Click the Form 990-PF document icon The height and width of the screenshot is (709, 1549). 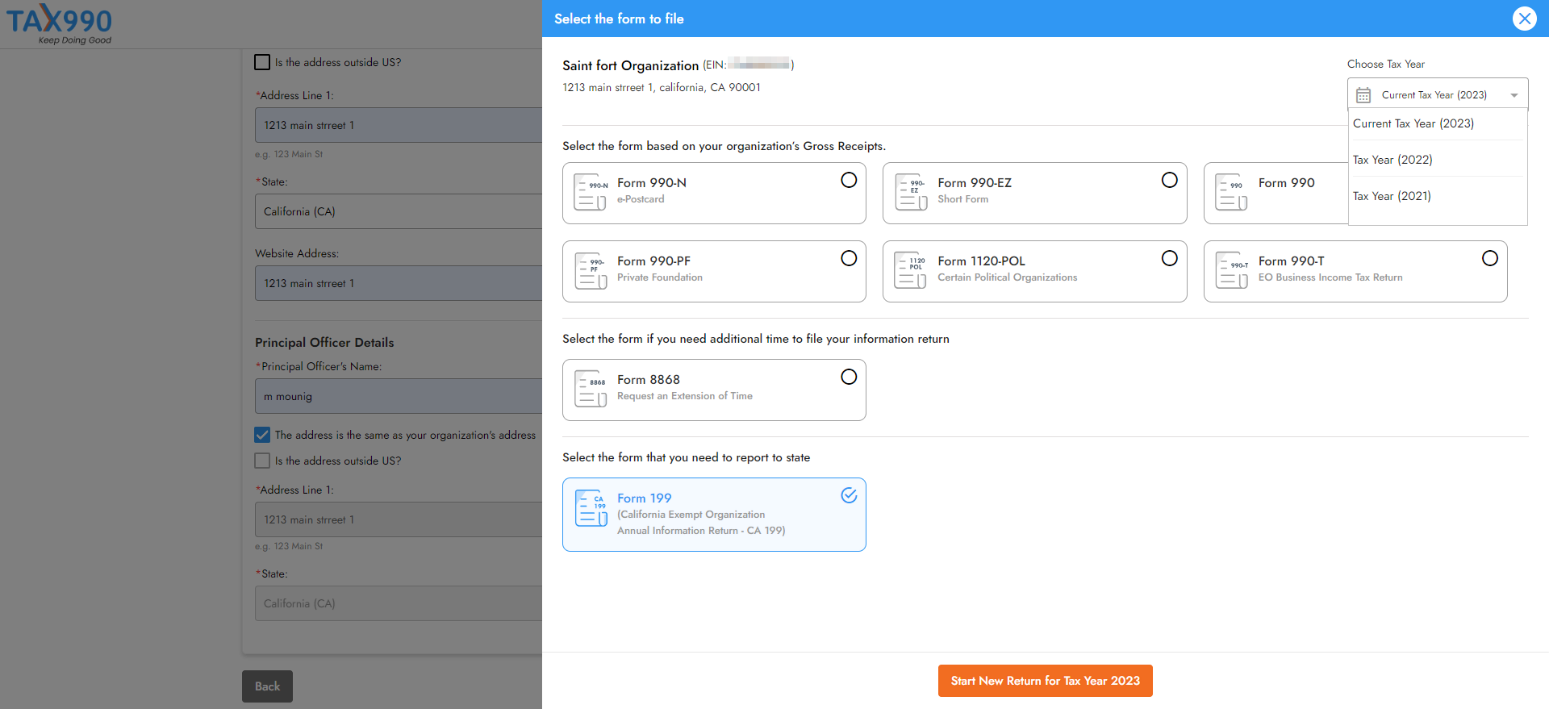click(590, 270)
